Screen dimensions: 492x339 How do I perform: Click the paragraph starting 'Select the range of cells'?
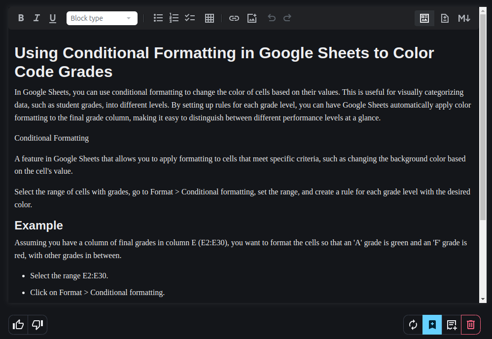(x=242, y=198)
